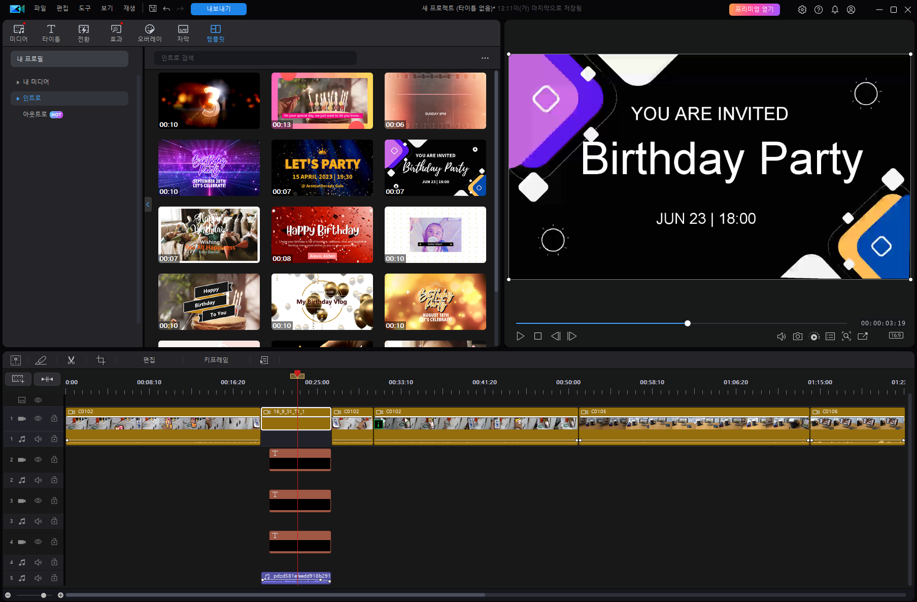Image resolution: width=917 pixels, height=602 pixels.
Task: Click the 프리미엄 얻기 button
Action: (x=755, y=9)
